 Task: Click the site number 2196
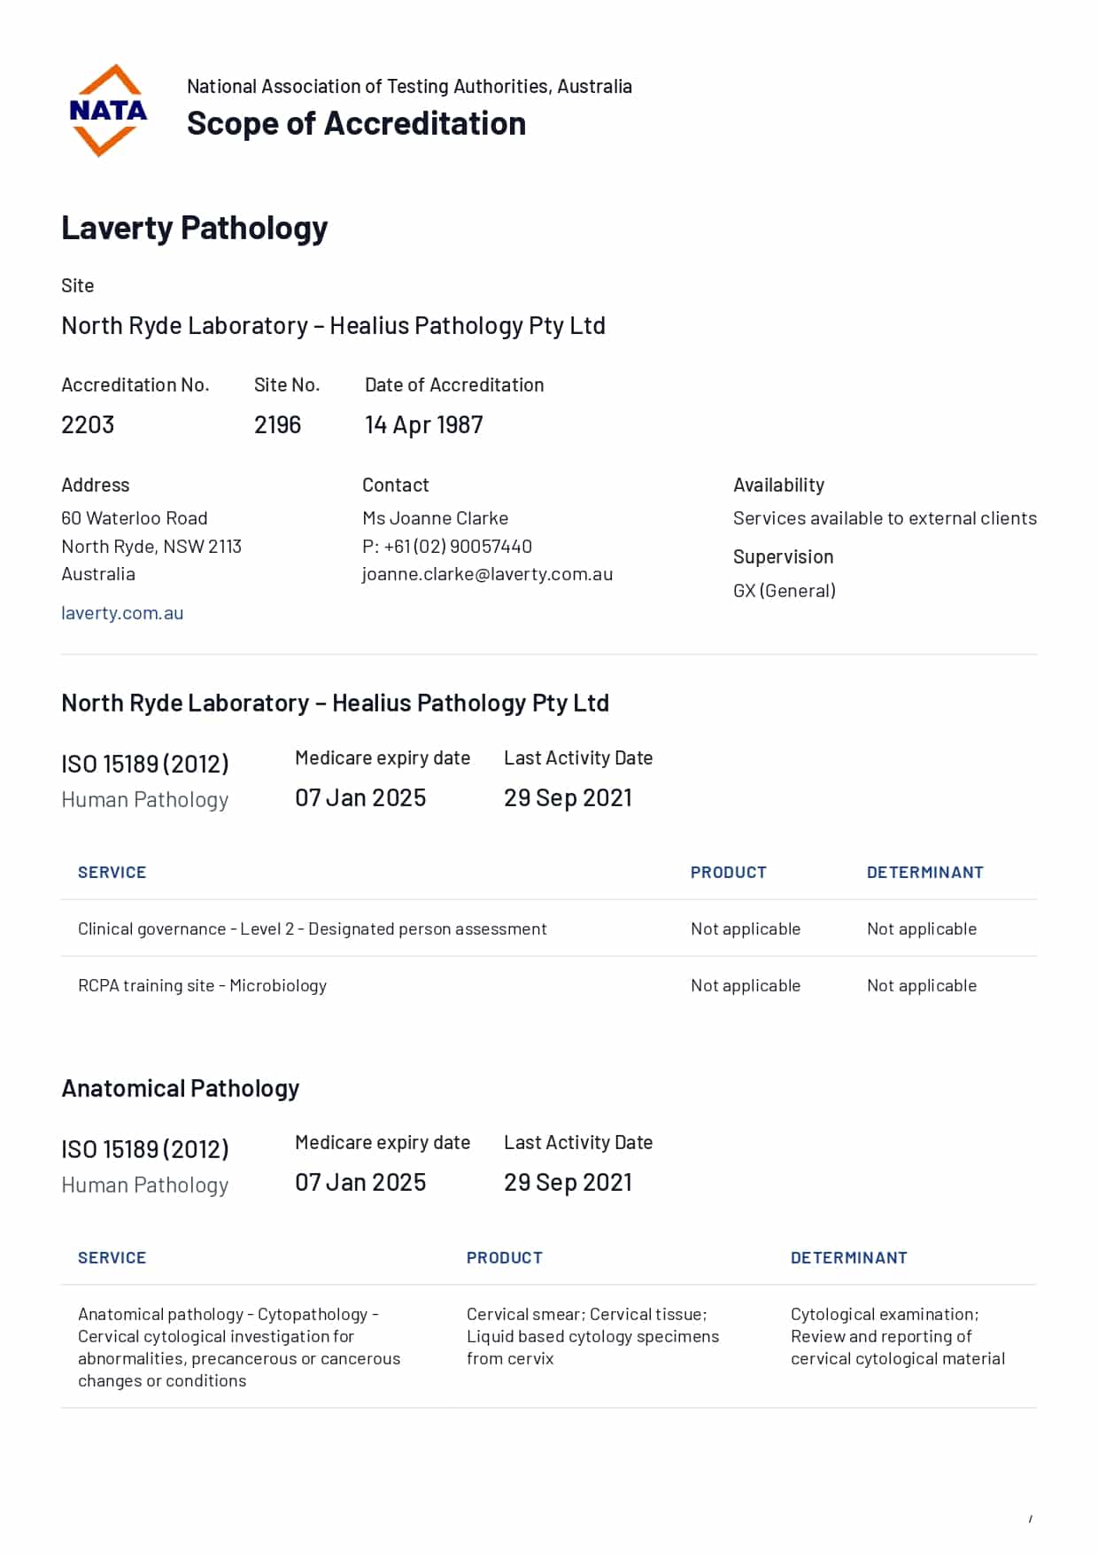[x=277, y=424]
